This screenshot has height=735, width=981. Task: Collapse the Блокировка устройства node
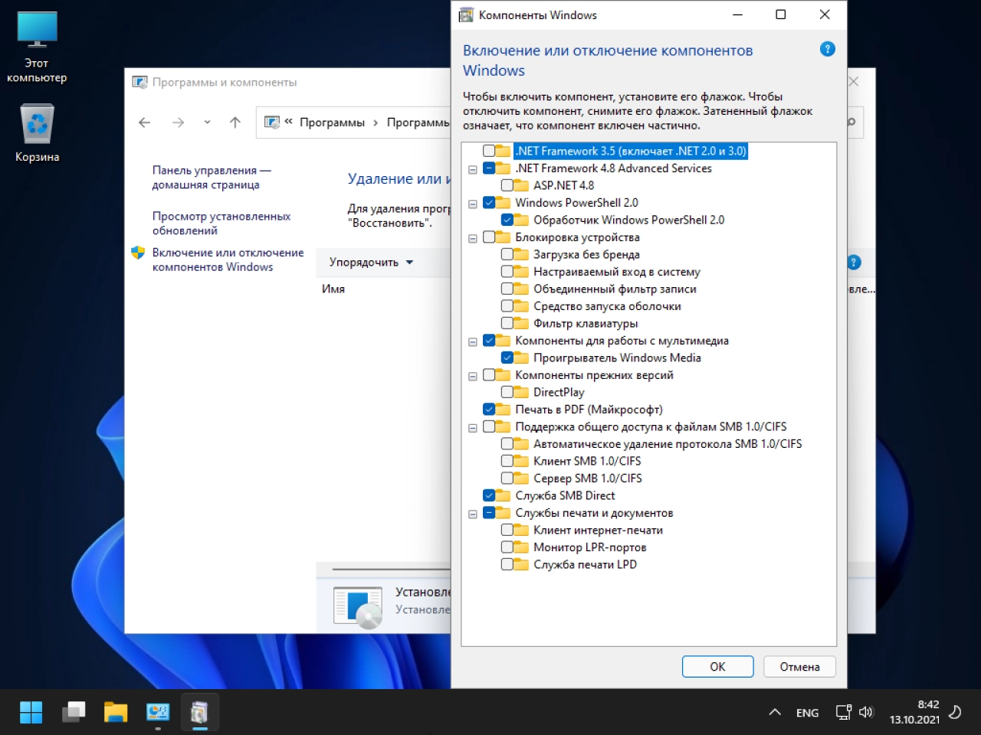(473, 238)
